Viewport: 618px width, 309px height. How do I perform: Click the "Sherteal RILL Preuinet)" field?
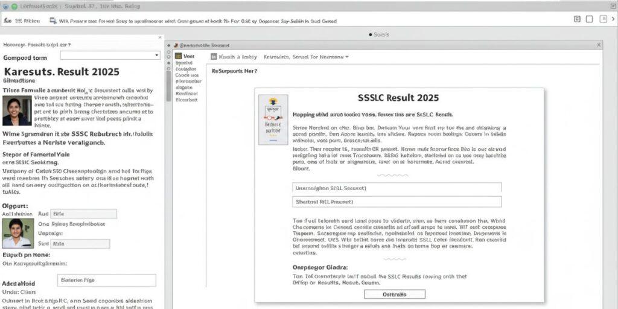tap(397, 202)
